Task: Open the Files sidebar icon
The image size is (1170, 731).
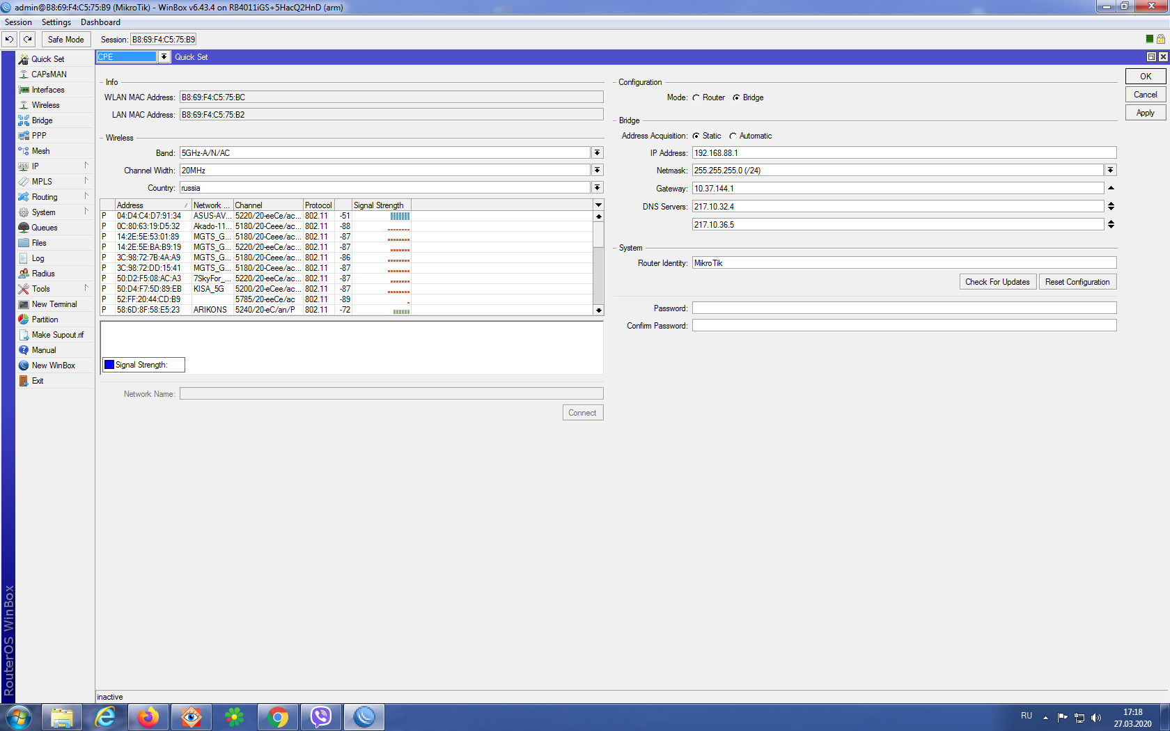Action: (x=24, y=243)
